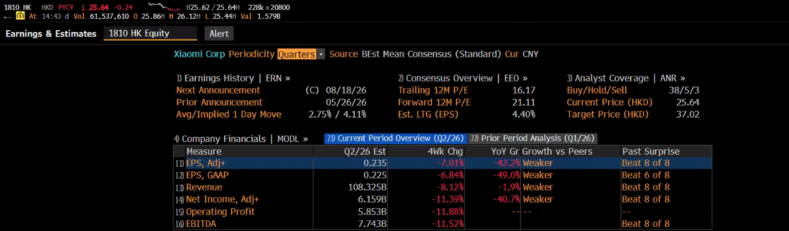The image size is (789, 231).
Task: Select the Operating Profit row
Action: [x=443, y=212]
